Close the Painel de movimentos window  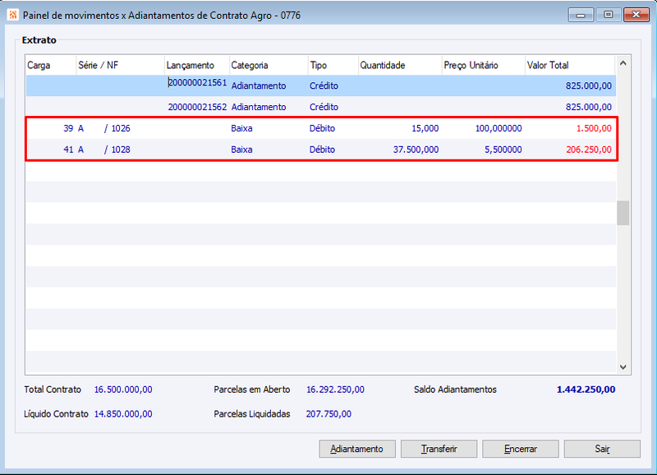point(636,15)
